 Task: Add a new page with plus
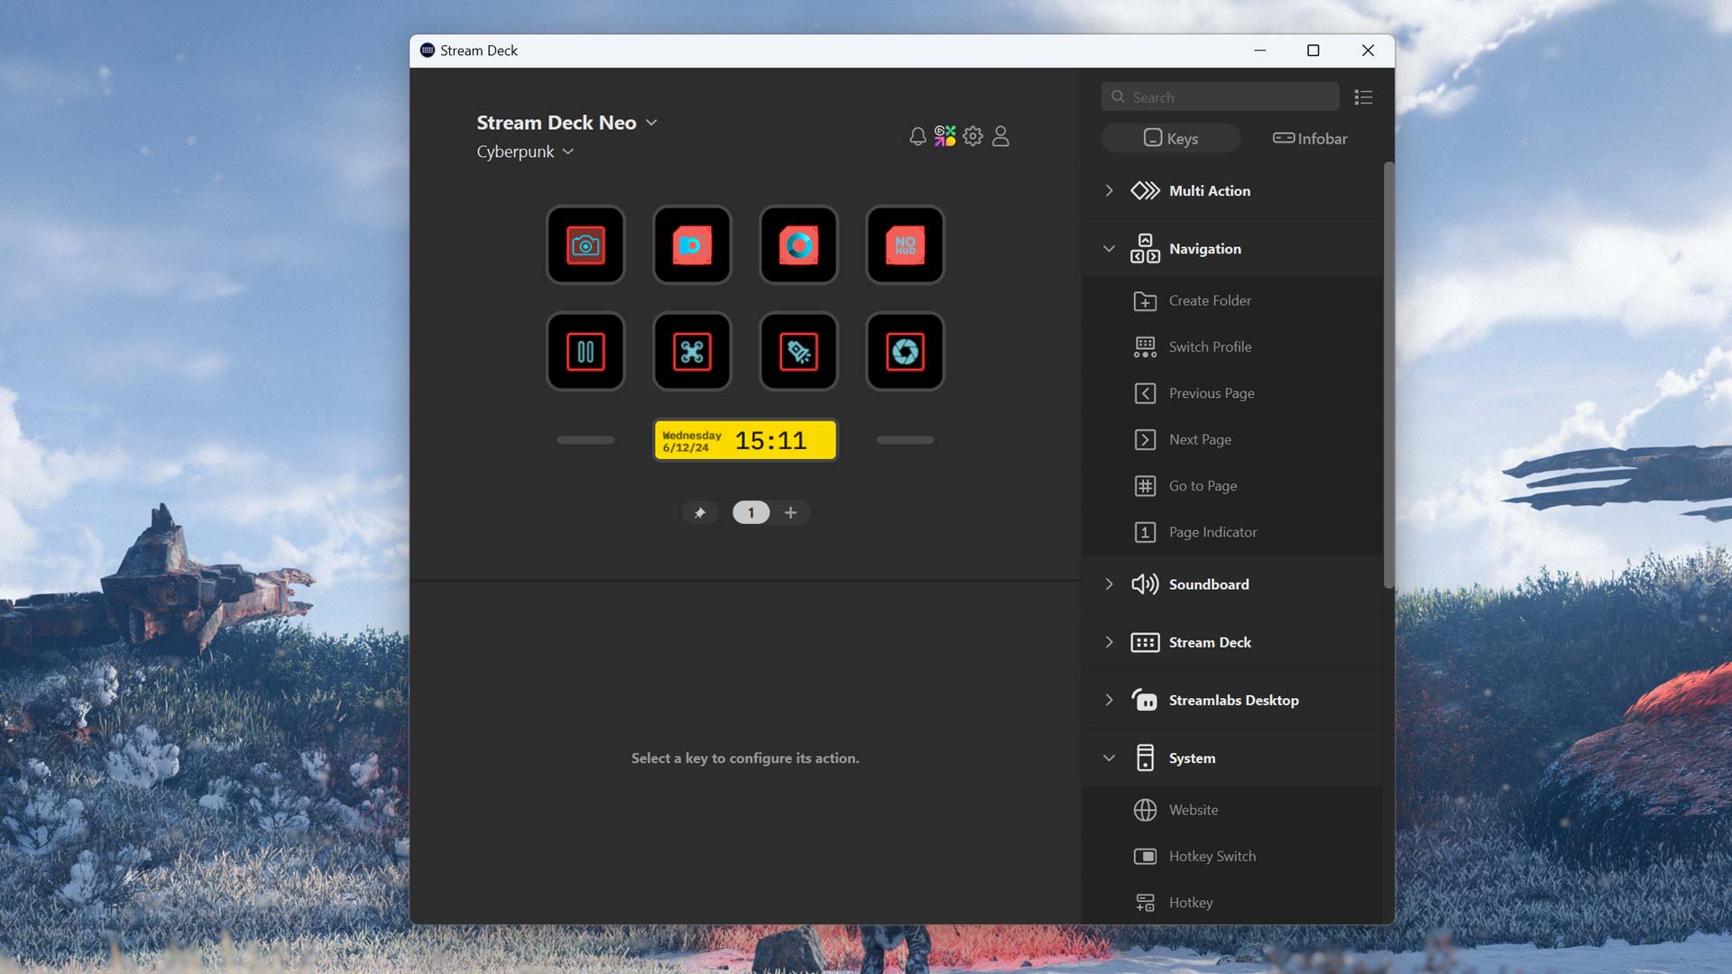tap(790, 512)
